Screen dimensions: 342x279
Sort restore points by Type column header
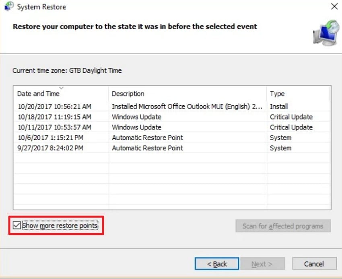(x=277, y=94)
